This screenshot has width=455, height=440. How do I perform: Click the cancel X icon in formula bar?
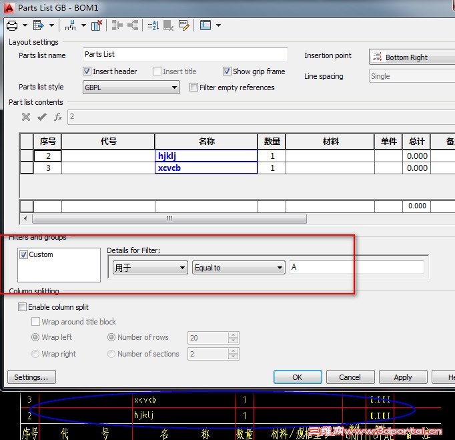[x=26, y=117]
